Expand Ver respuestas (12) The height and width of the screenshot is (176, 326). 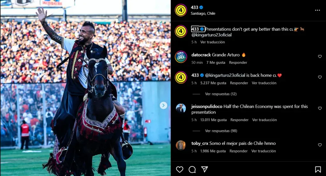click(x=221, y=94)
